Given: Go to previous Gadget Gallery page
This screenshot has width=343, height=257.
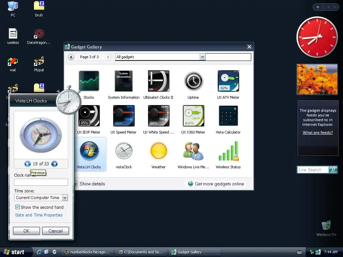Looking at the screenshot, I should point(71,57).
